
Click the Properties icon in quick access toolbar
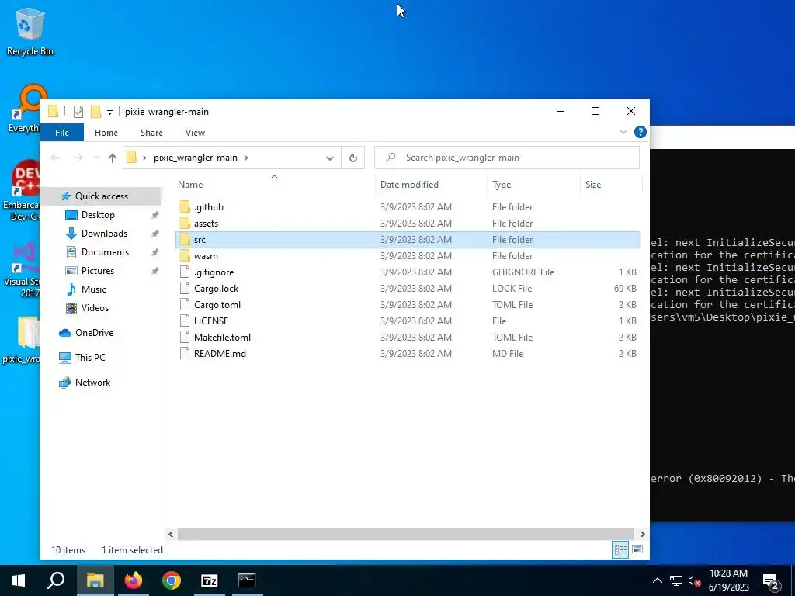(x=78, y=112)
